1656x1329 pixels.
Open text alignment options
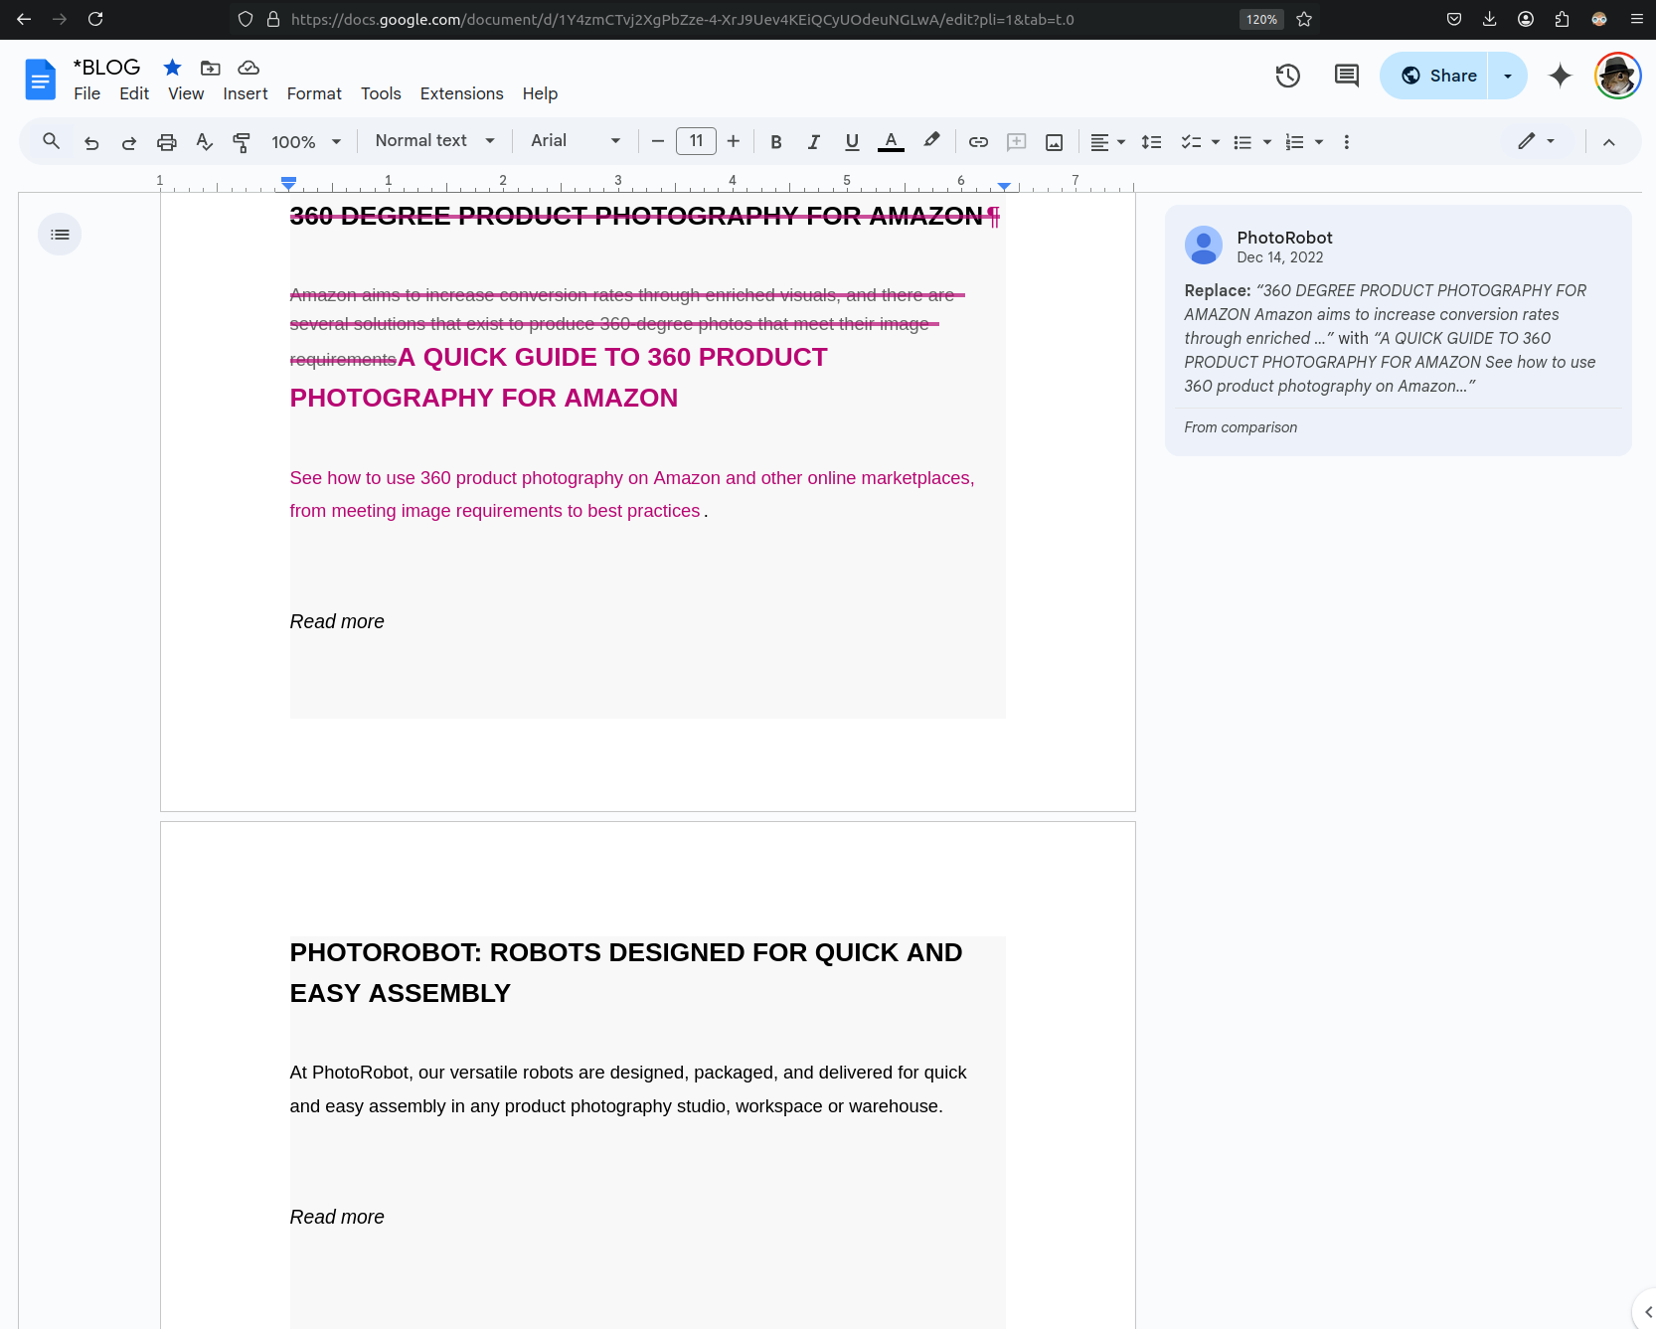click(1107, 142)
